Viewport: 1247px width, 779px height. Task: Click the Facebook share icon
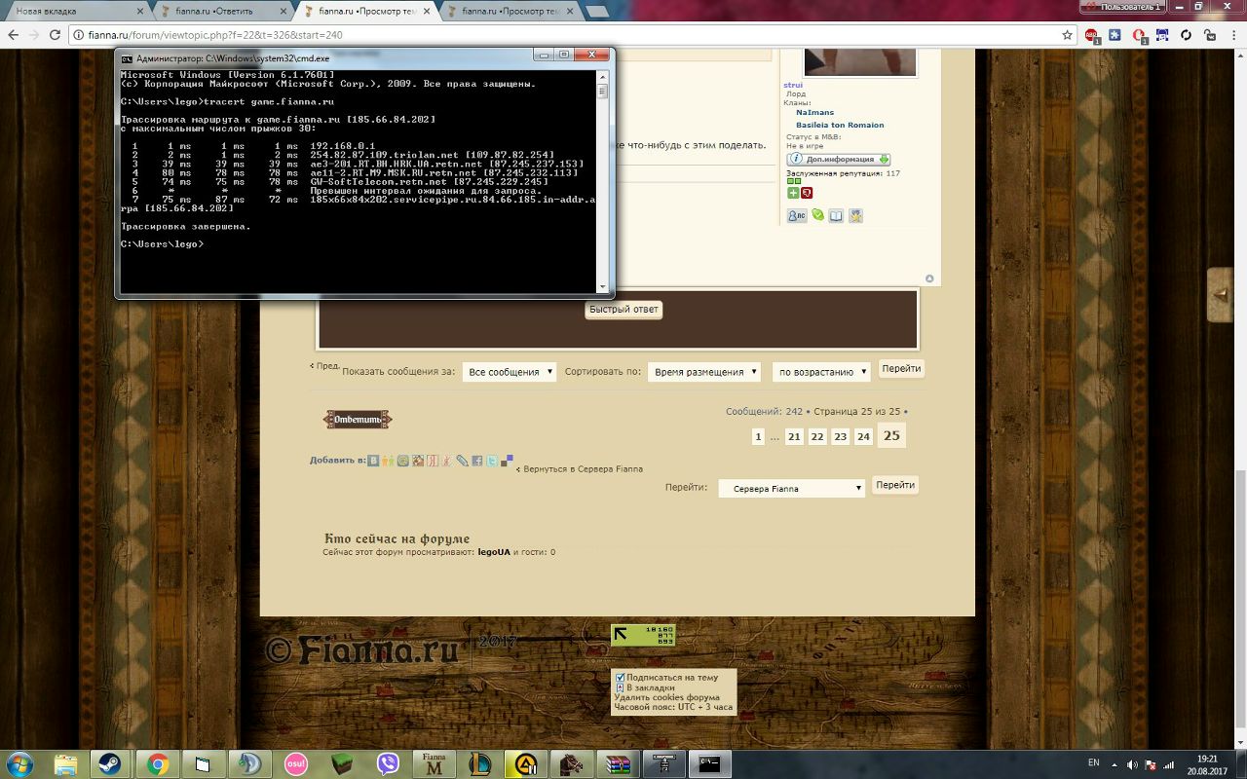[x=477, y=461]
